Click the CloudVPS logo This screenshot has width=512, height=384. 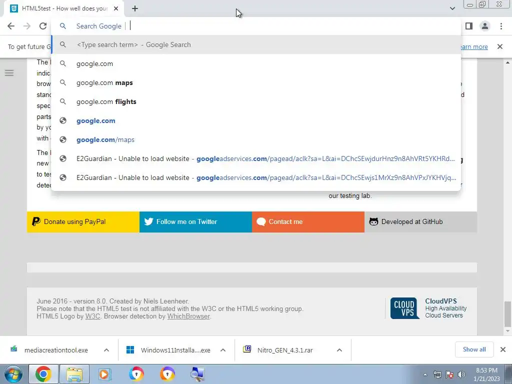[404, 308]
